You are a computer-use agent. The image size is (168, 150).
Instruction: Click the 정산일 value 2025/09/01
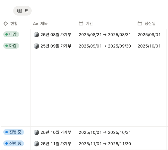click(x=149, y=35)
